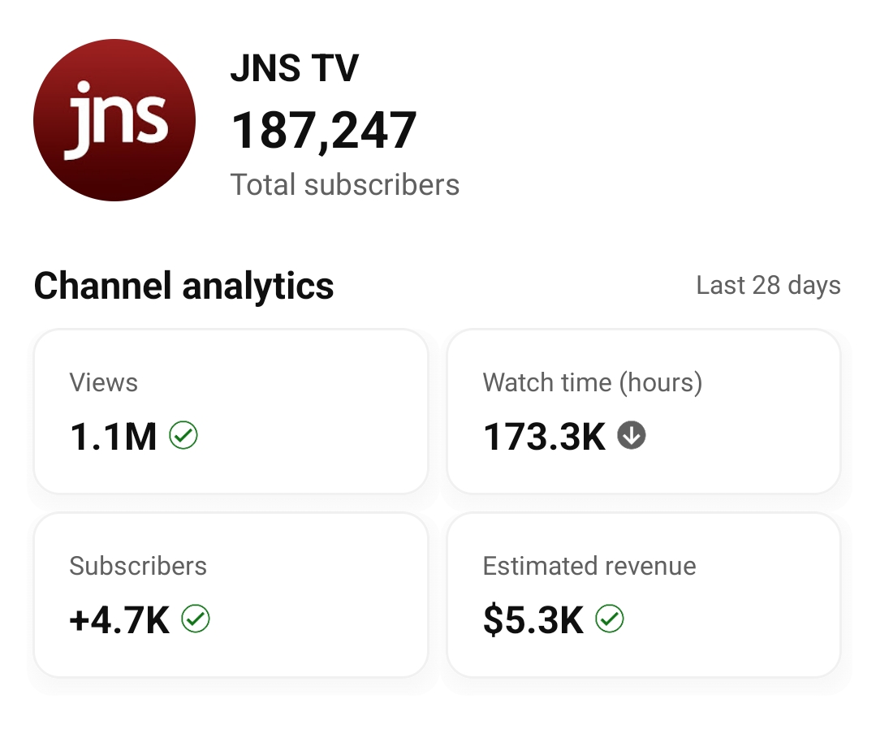Select the 1.1M views value

tap(113, 436)
